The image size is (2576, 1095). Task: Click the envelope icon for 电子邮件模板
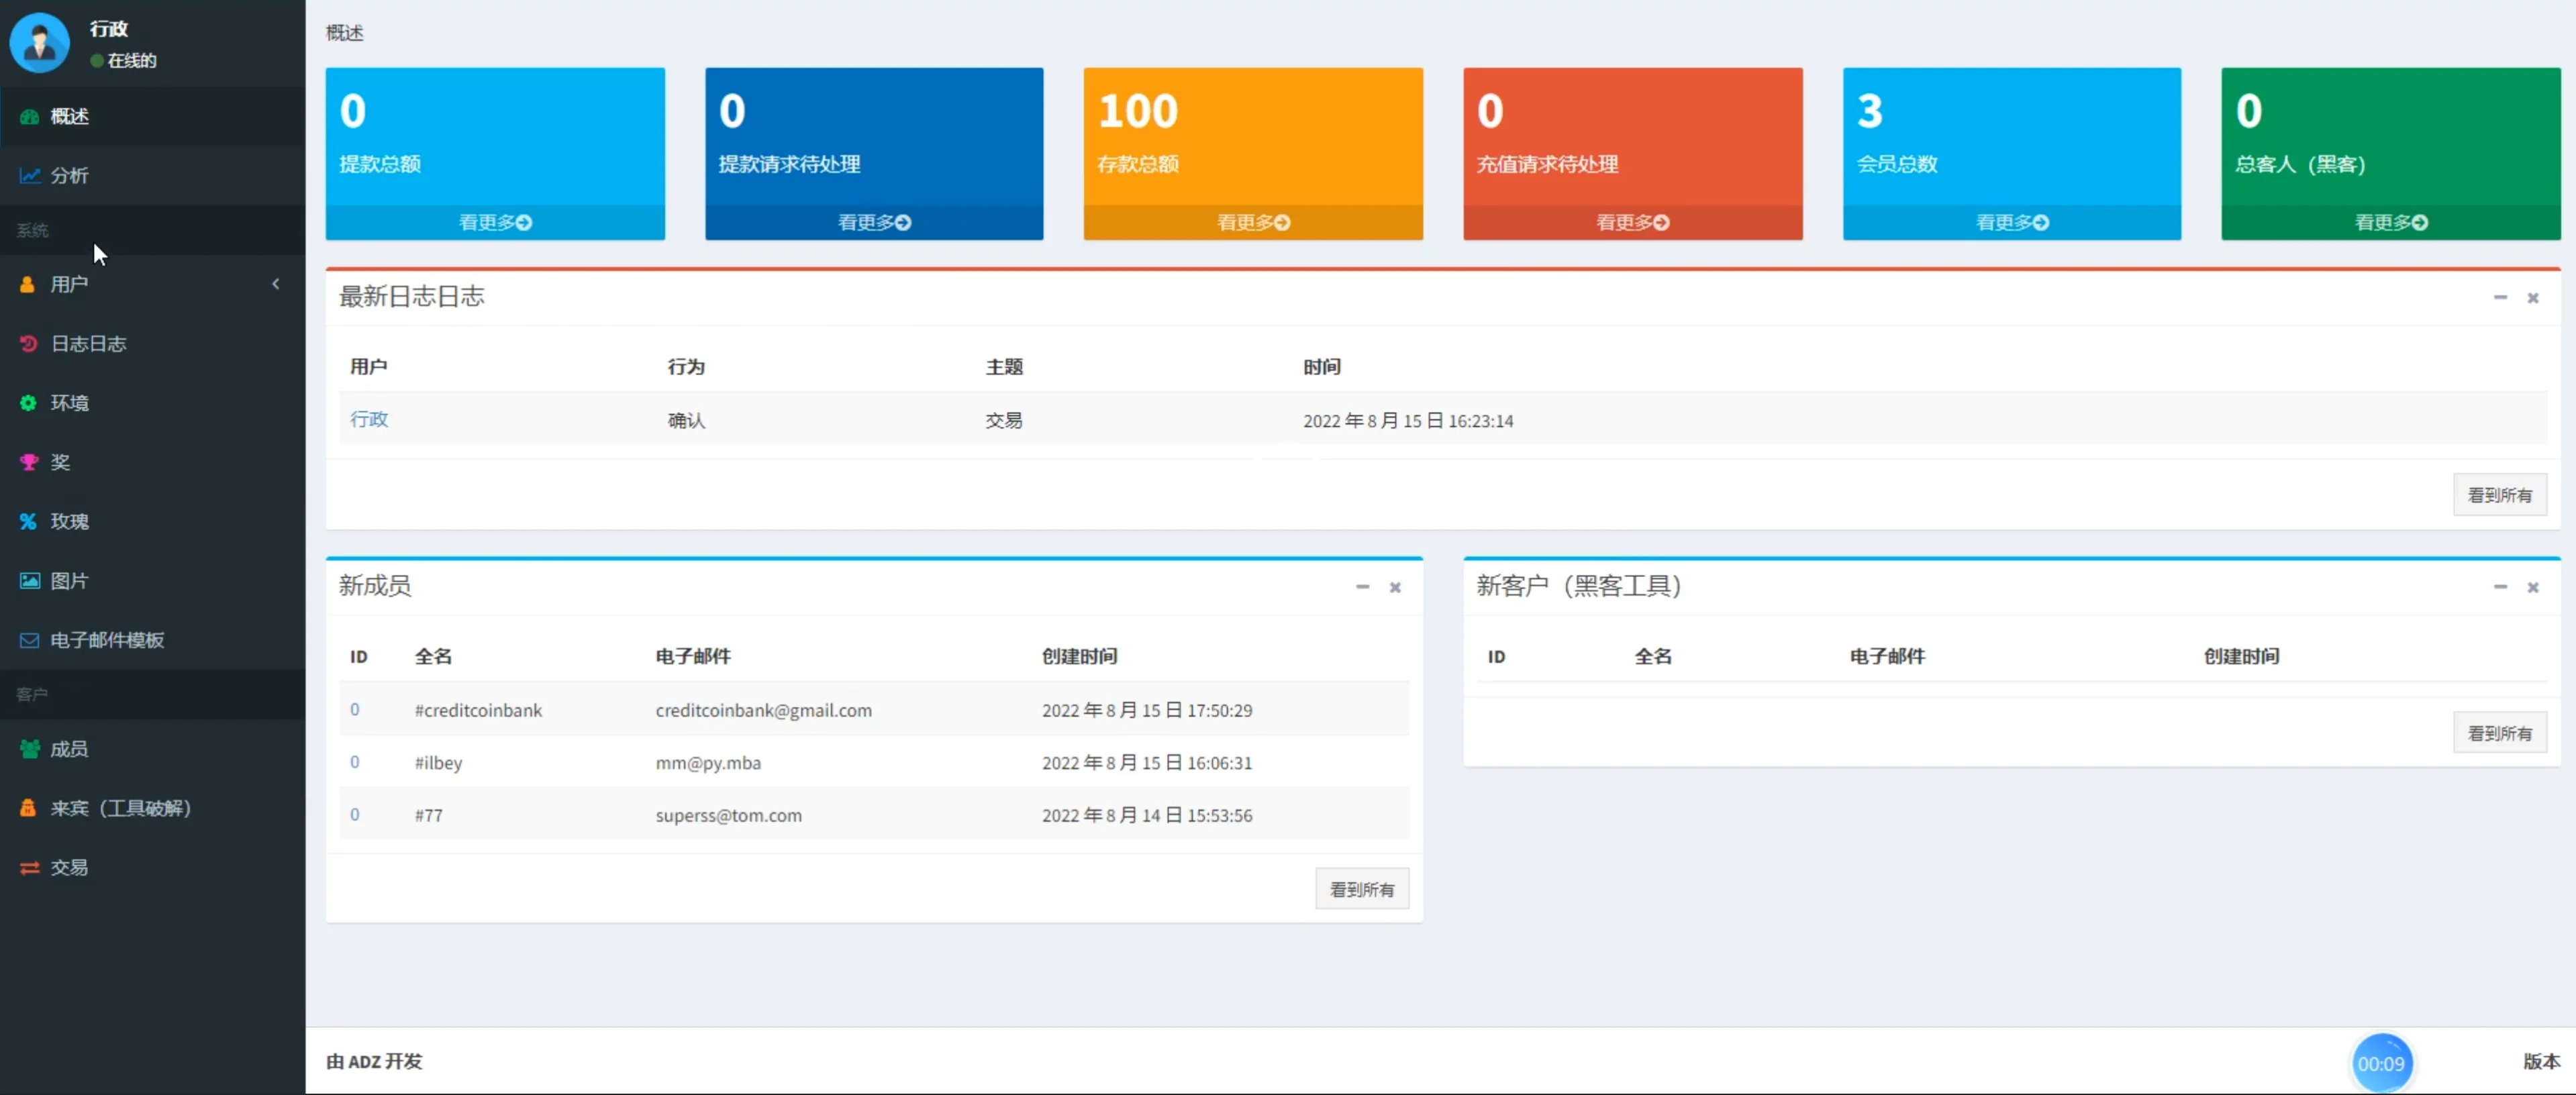(x=29, y=640)
